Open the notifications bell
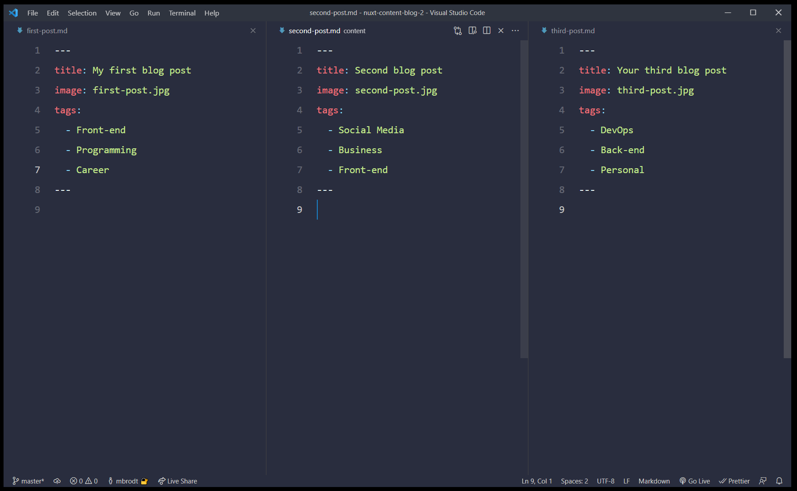Image resolution: width=797 pixels, height=491 pixels. pyautogui.click(x=779, y=481)
